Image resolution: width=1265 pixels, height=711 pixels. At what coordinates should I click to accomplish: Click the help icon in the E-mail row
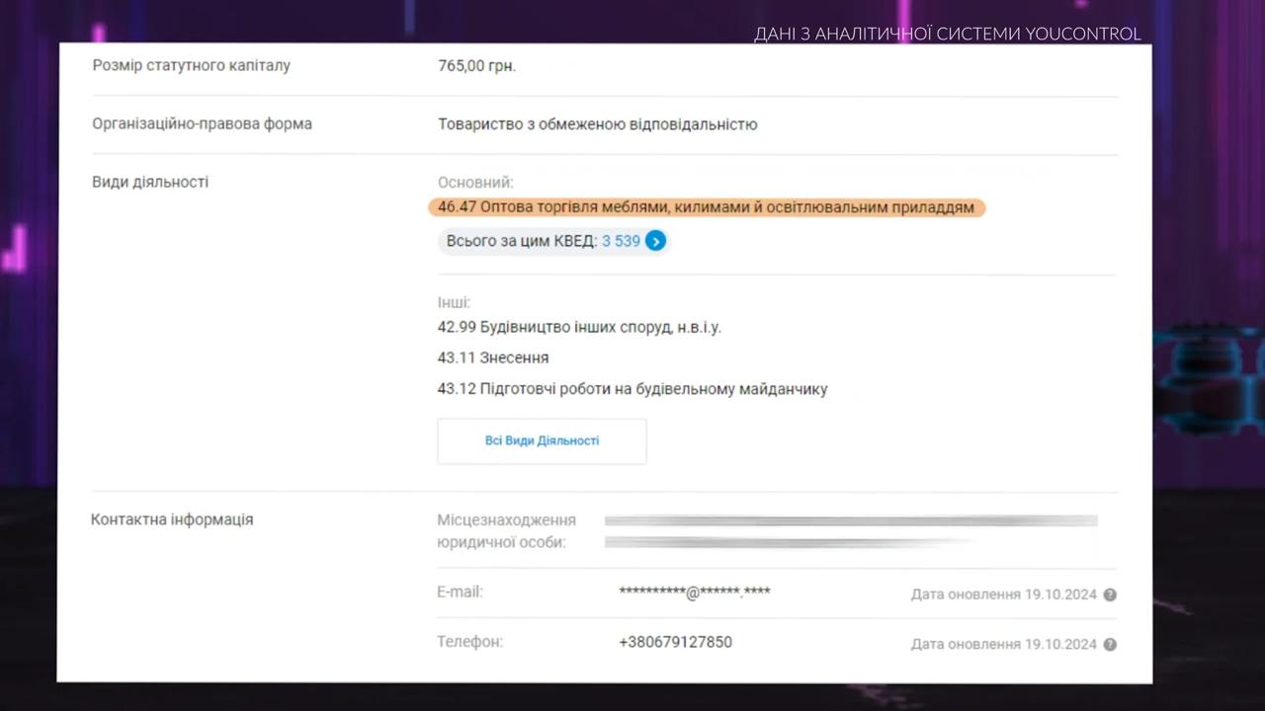point(1110,594)
